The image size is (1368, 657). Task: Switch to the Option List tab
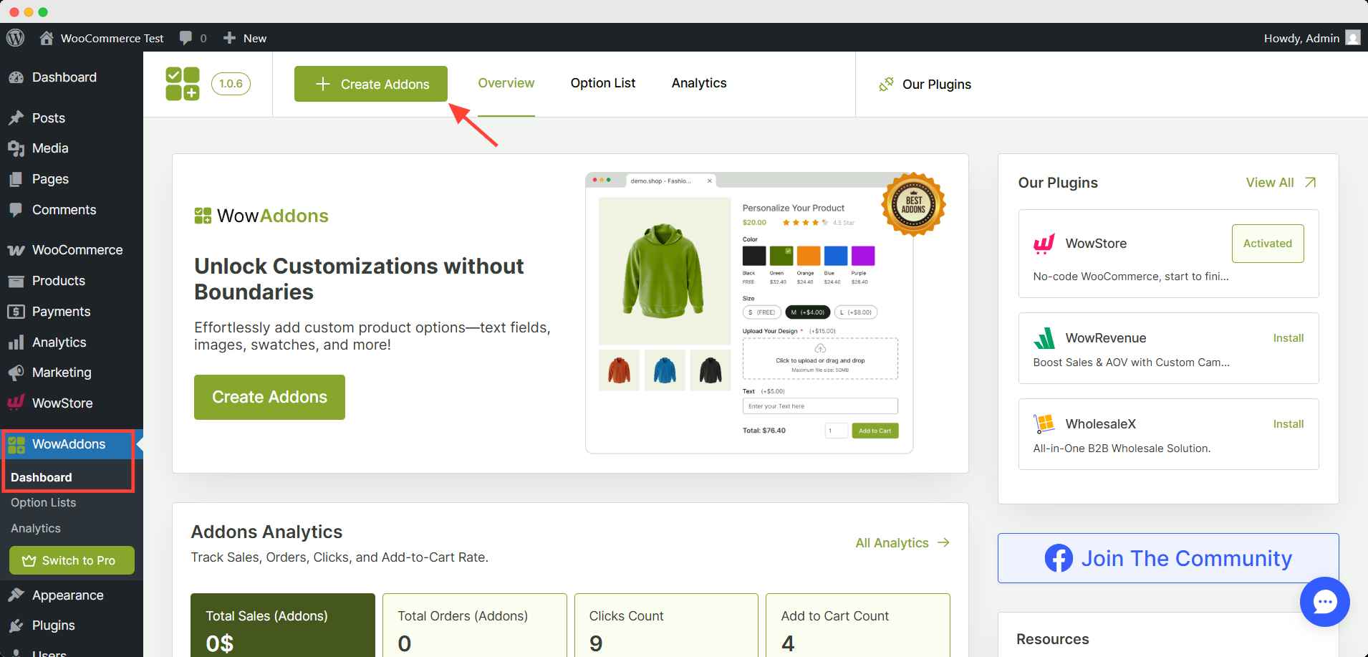point(603,83)
